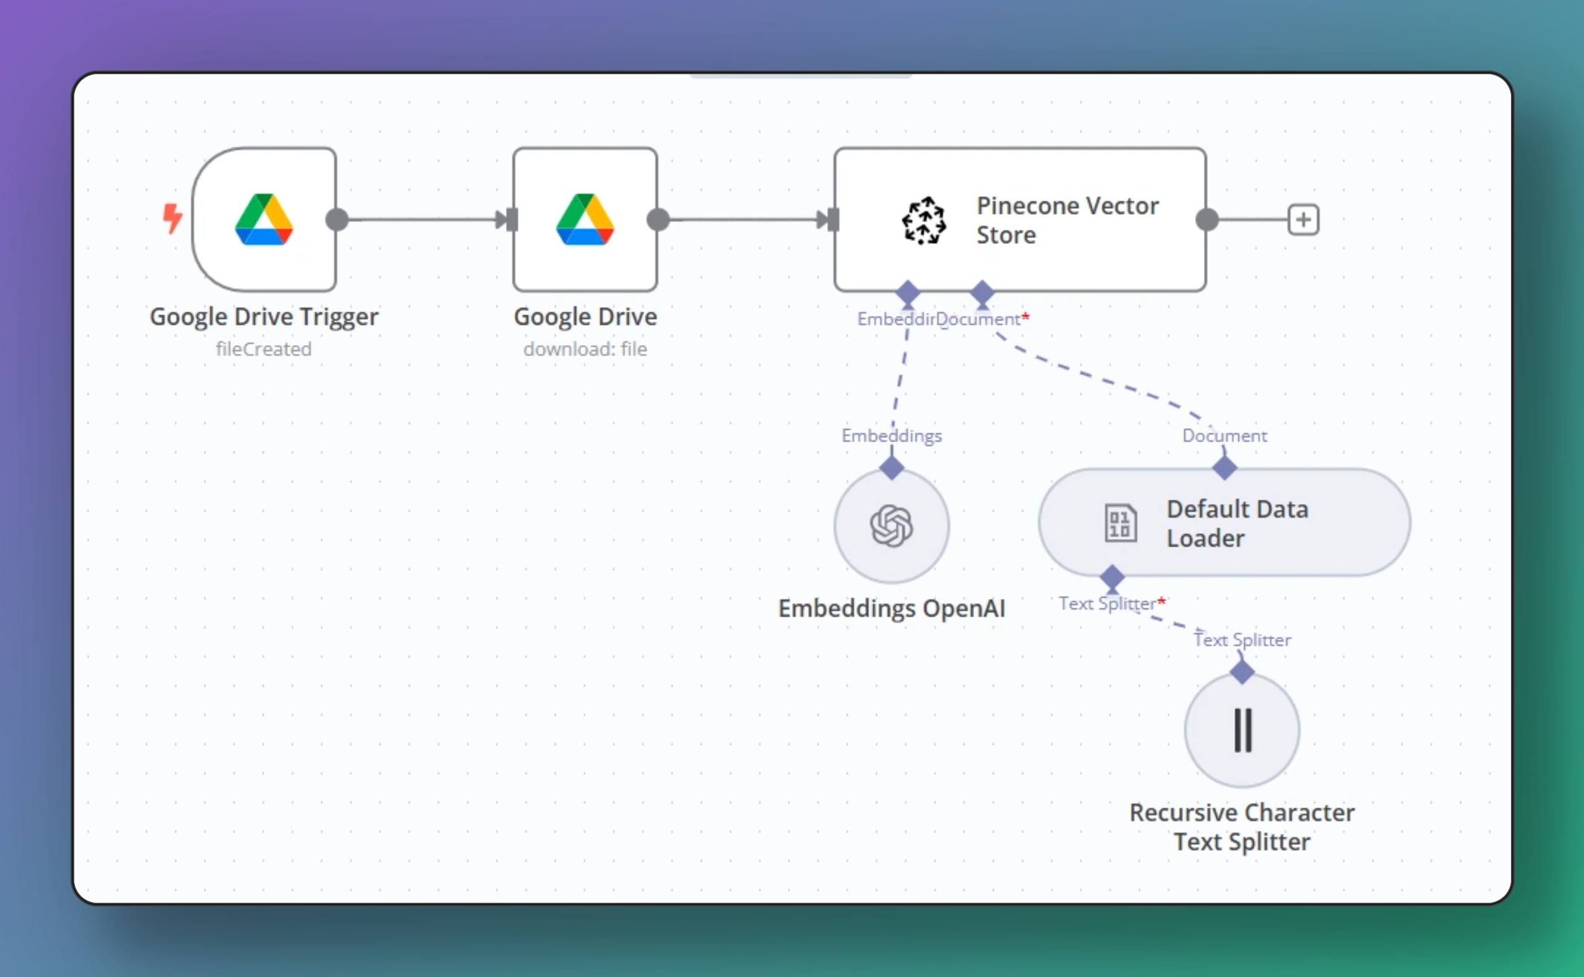
Task: Click the diamond connector atop the Text Splitter node
Action: tap(1242, 672)
